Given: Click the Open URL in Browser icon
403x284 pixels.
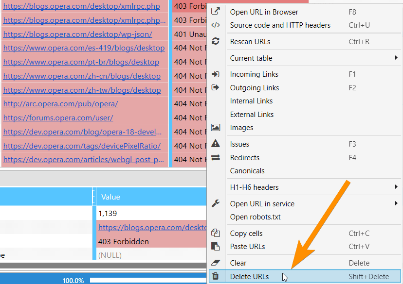Looking at the screenshot, I should [216, 11].
